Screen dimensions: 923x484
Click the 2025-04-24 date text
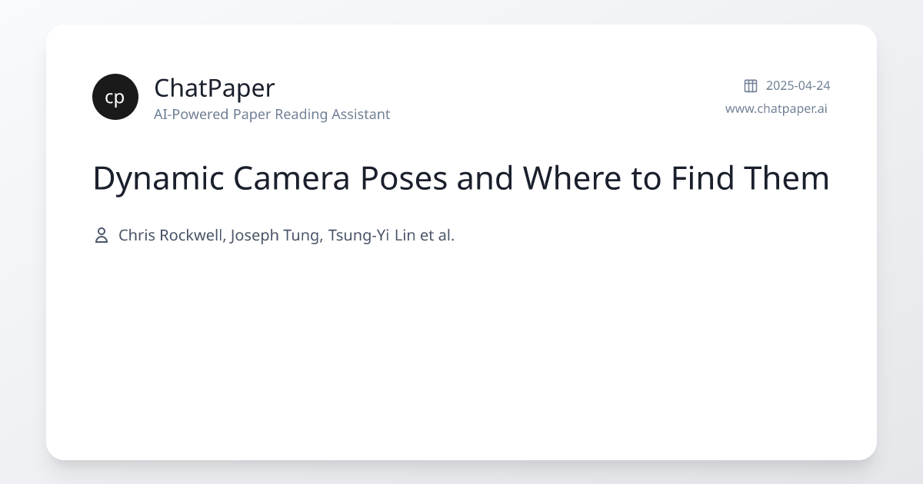[x=798, y=85]
